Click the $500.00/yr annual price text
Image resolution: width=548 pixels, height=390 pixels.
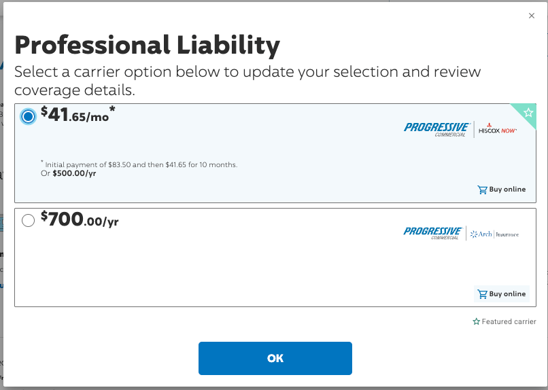[74, 173]
